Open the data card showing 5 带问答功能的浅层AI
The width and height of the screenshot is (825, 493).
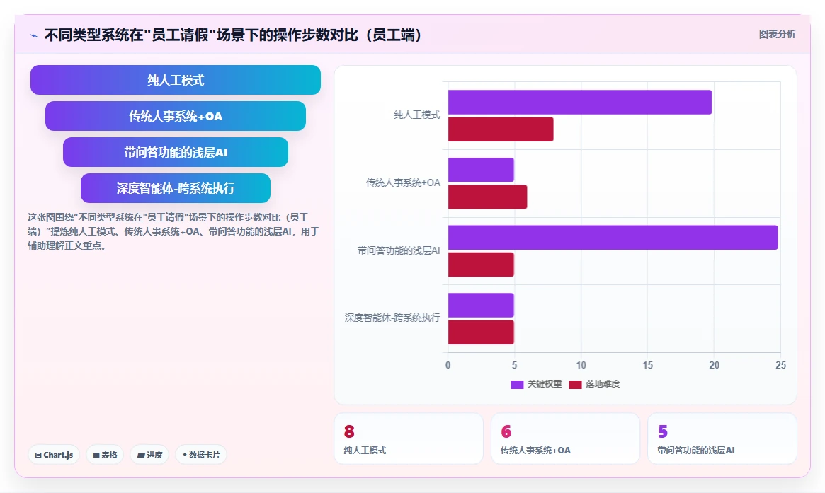click(x=722, y=439)
